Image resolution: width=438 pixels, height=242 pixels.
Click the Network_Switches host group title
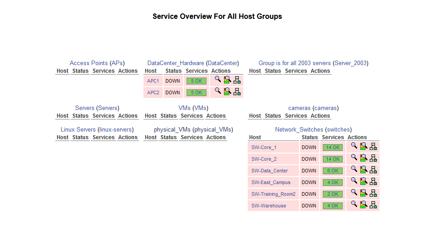point(299,130)
